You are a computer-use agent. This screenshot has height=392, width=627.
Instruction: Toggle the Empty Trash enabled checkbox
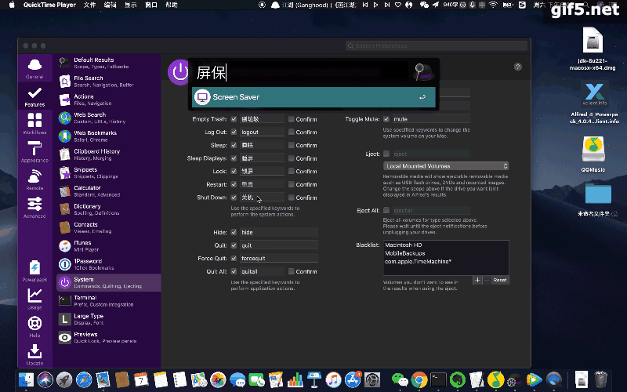click(x=234, y=119)
